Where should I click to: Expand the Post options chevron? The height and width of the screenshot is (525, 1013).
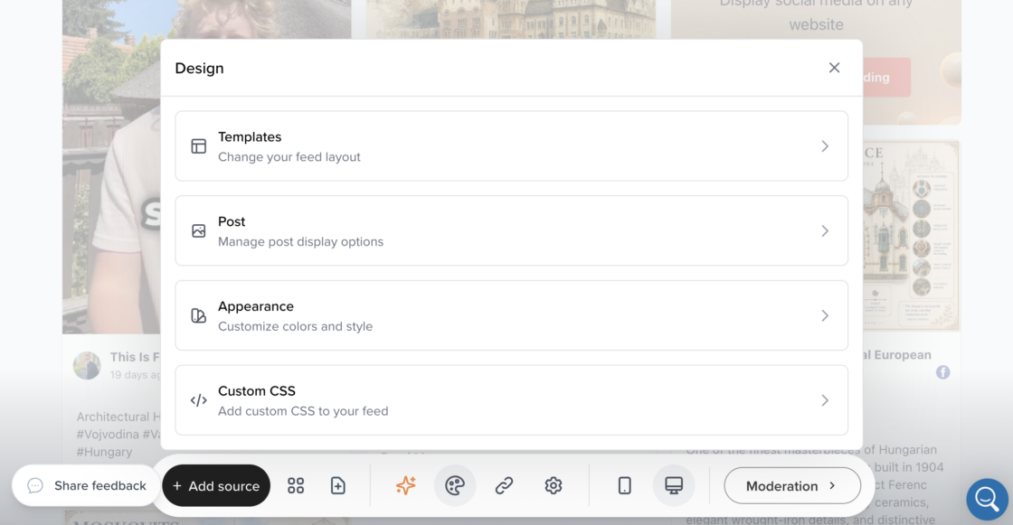click(x=825, y=230)
